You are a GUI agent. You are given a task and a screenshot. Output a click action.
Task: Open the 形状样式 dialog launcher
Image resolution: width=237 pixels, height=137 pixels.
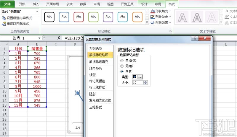pyautogui.click(x=171, y=31)
